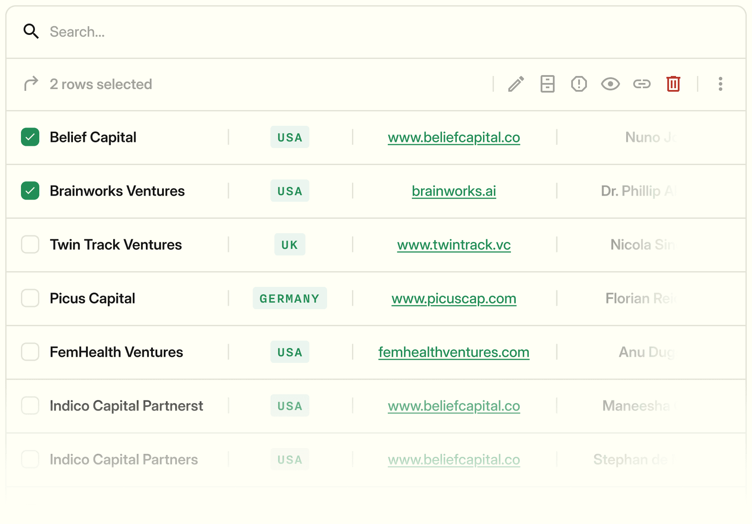Screen dimensions: 752x524
Task: Open the brainworks.ai link
Action: tap(454, 191)
